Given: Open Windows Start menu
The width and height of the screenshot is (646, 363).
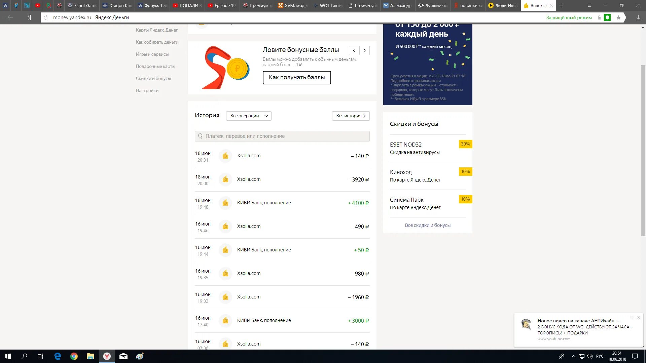Looking at the screenshot, I should click(8, 356).
